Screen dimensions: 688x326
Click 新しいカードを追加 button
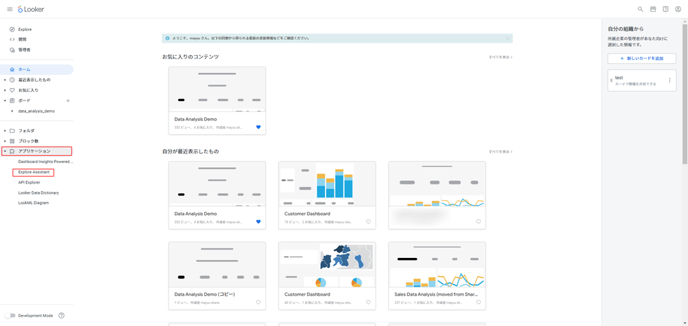pyautogui.click(x=642, y=58)
